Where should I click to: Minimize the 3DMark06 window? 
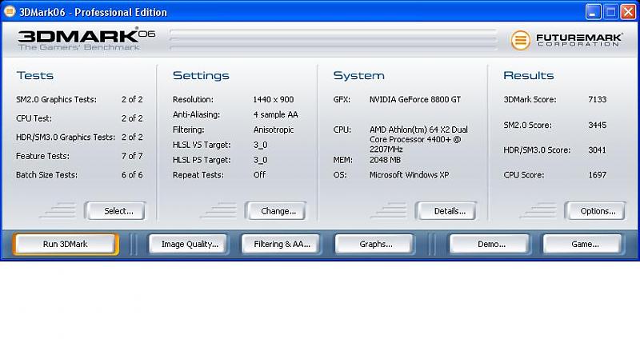(x=593, y=12)
